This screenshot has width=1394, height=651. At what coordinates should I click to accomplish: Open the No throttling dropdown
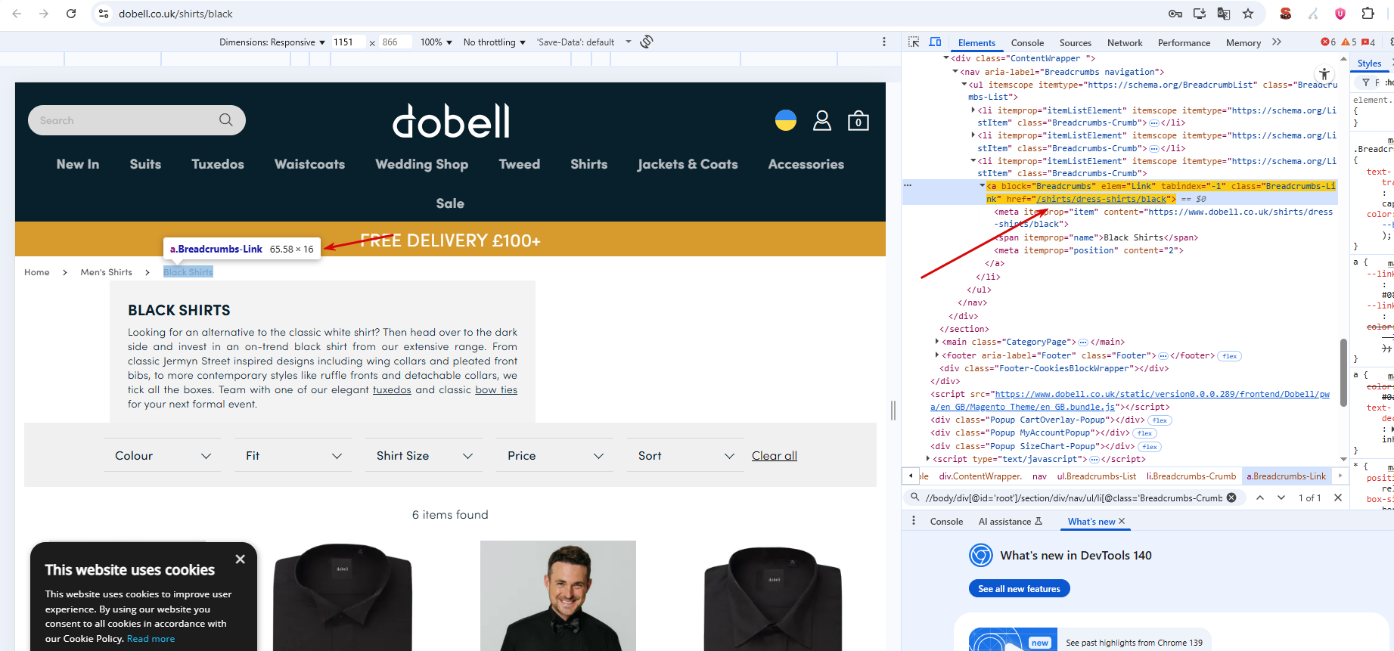[494, 42]
